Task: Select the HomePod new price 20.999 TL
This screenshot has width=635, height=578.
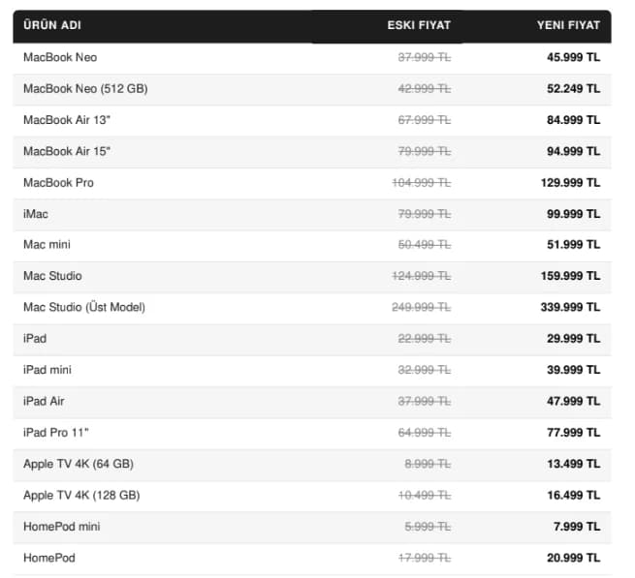Action: click(574, 558)
